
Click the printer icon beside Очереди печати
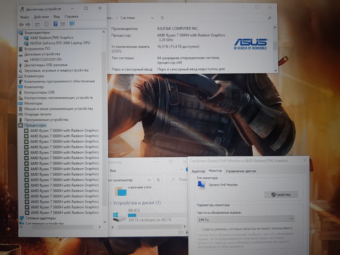(21, 114)
